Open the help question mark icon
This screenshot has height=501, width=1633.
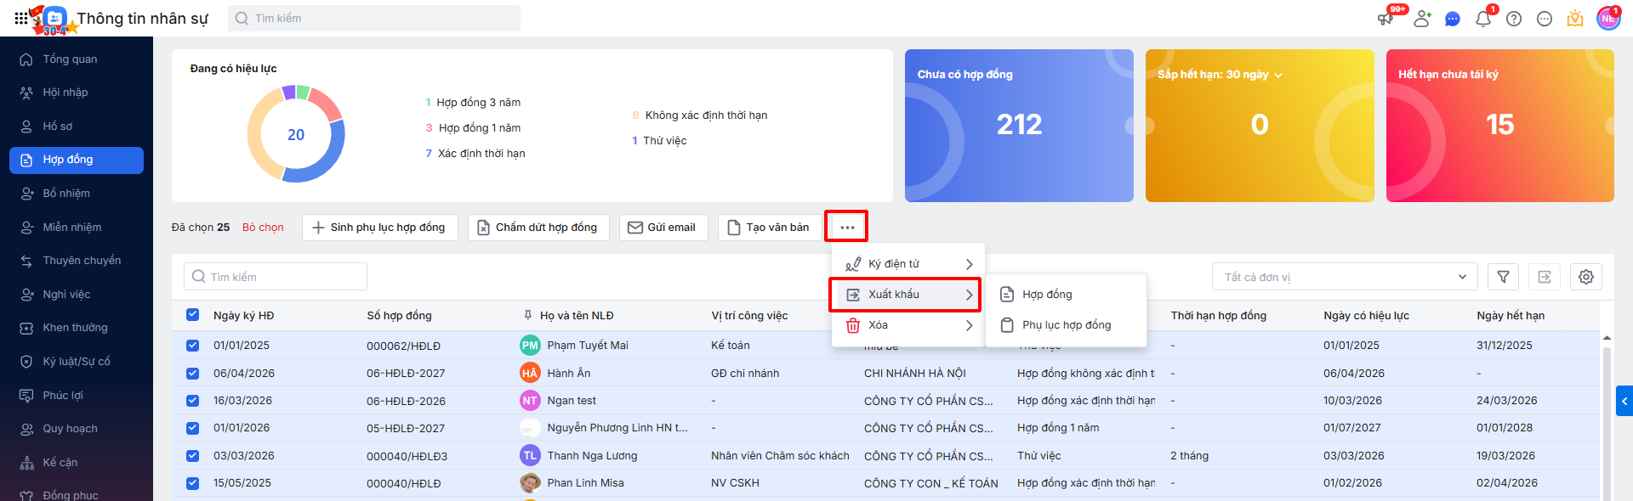(1514, 19)
